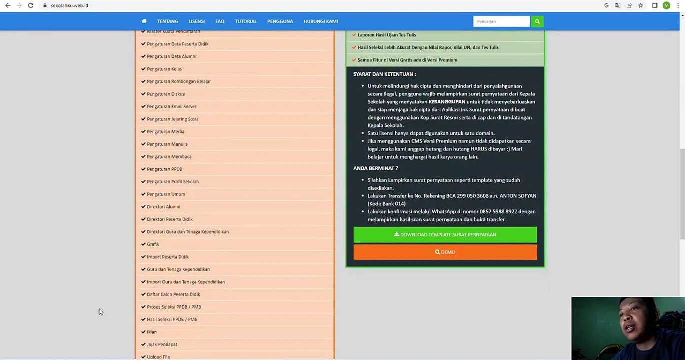Select 'Direktori Alumni' row

235,206
